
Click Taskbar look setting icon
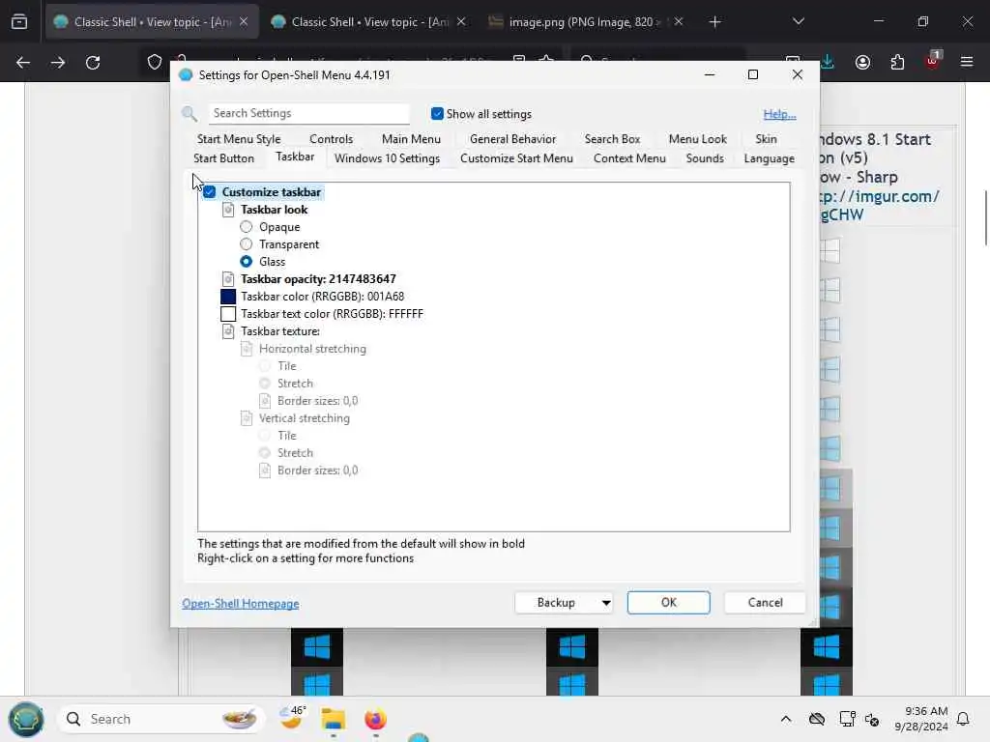(x=228, y=210)
